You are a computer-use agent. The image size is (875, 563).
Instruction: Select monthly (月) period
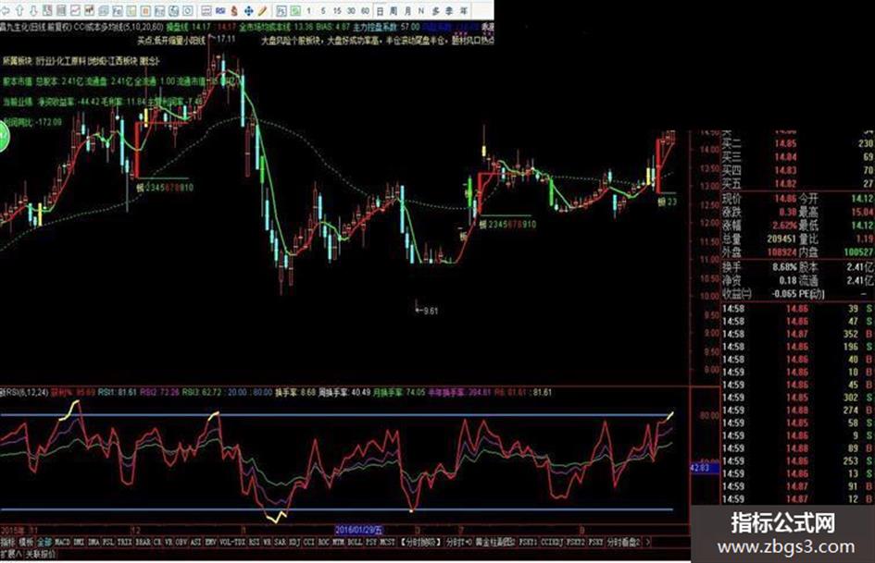tap(408, 10)
